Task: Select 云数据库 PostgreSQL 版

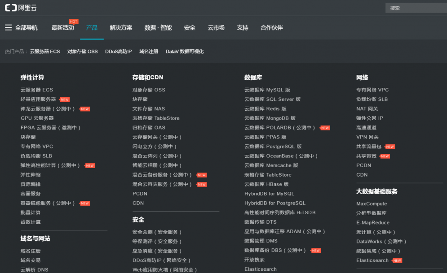Action: pos(273,147)
